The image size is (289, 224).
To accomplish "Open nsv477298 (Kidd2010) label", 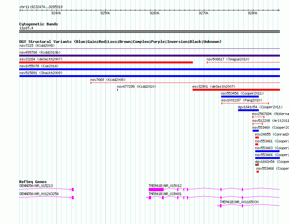I will (x=136, y=86).
